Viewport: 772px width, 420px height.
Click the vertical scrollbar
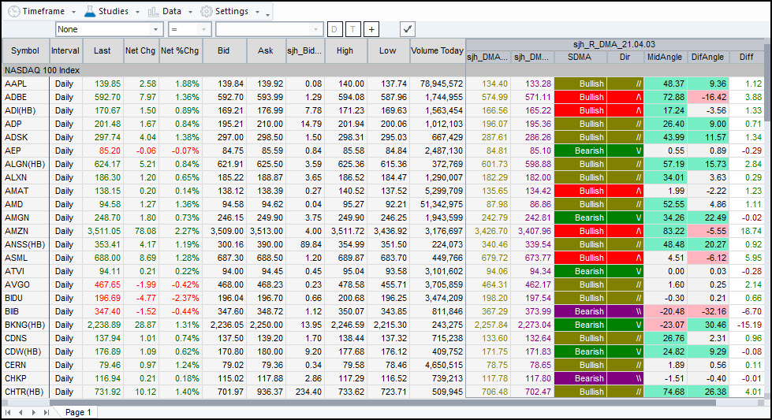[767, 82]
